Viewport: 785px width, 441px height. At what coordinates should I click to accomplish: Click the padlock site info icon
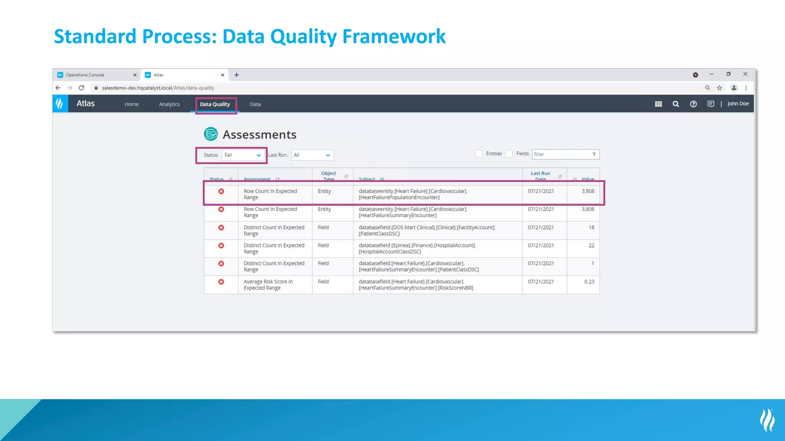pyautogui.click(x=96, y=88)
